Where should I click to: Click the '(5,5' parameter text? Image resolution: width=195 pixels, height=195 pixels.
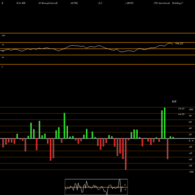pyautogui.click(x=100, y=3)
